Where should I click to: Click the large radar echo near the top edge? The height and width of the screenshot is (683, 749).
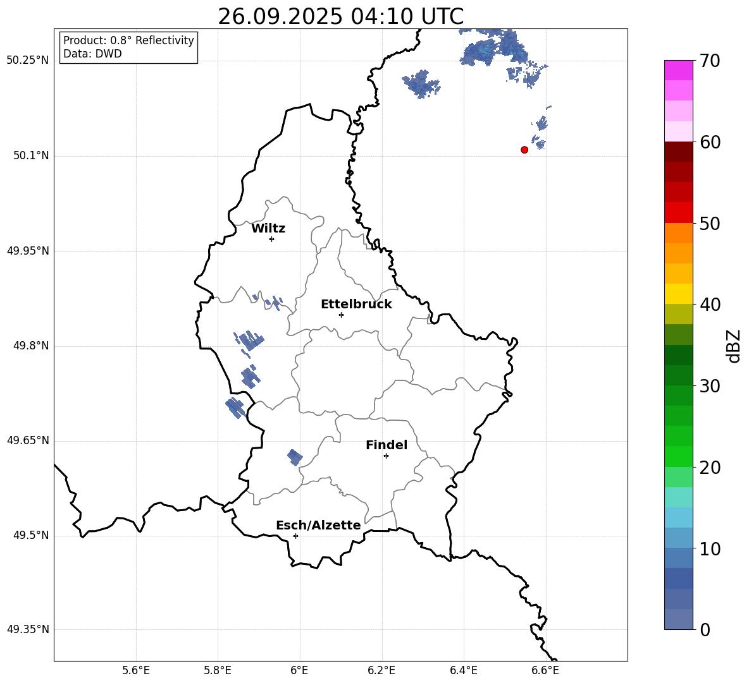coord(492,47)
